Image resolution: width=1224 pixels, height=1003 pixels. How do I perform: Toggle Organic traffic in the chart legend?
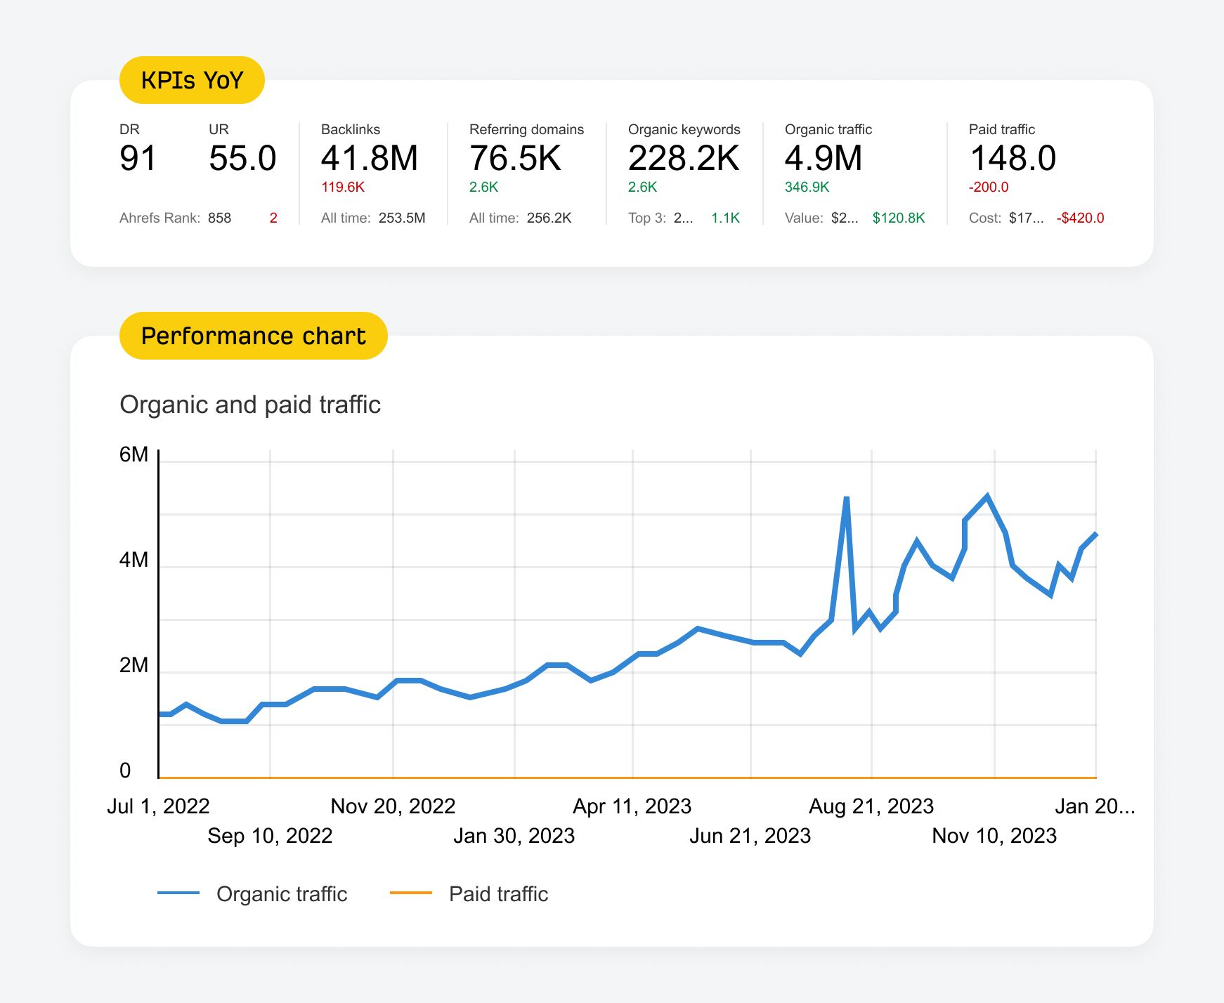(x=281, y=893)
